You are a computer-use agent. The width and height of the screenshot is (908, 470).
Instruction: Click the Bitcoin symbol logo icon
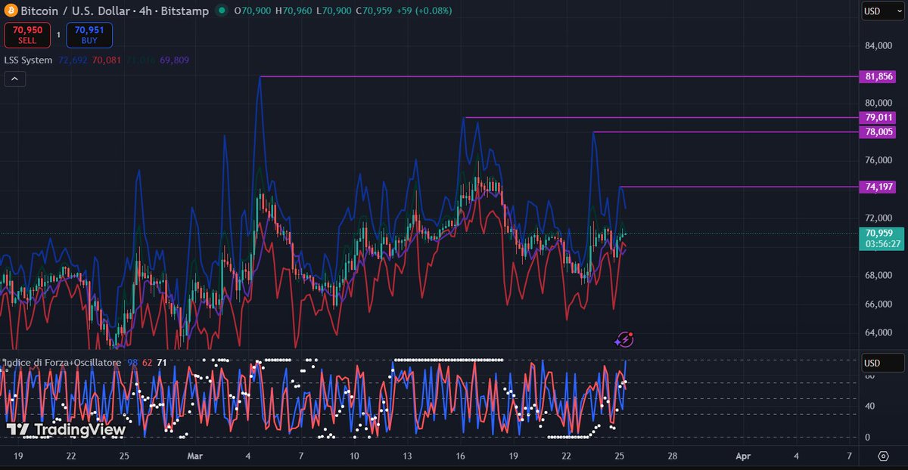click(x=11, y=11)
